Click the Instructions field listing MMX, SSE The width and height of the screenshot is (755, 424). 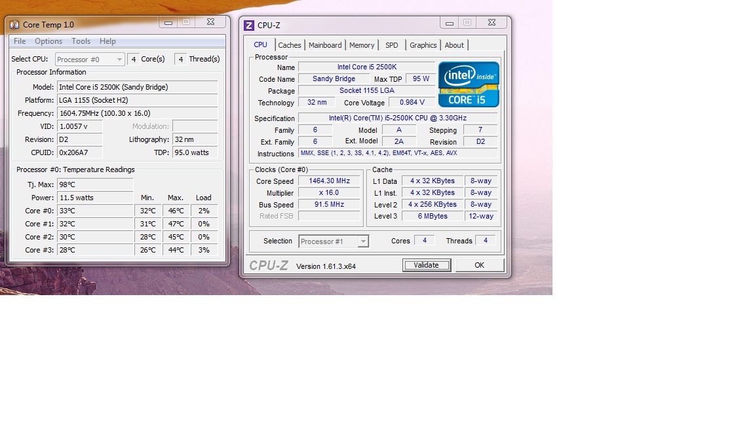(x=398, y=153)
